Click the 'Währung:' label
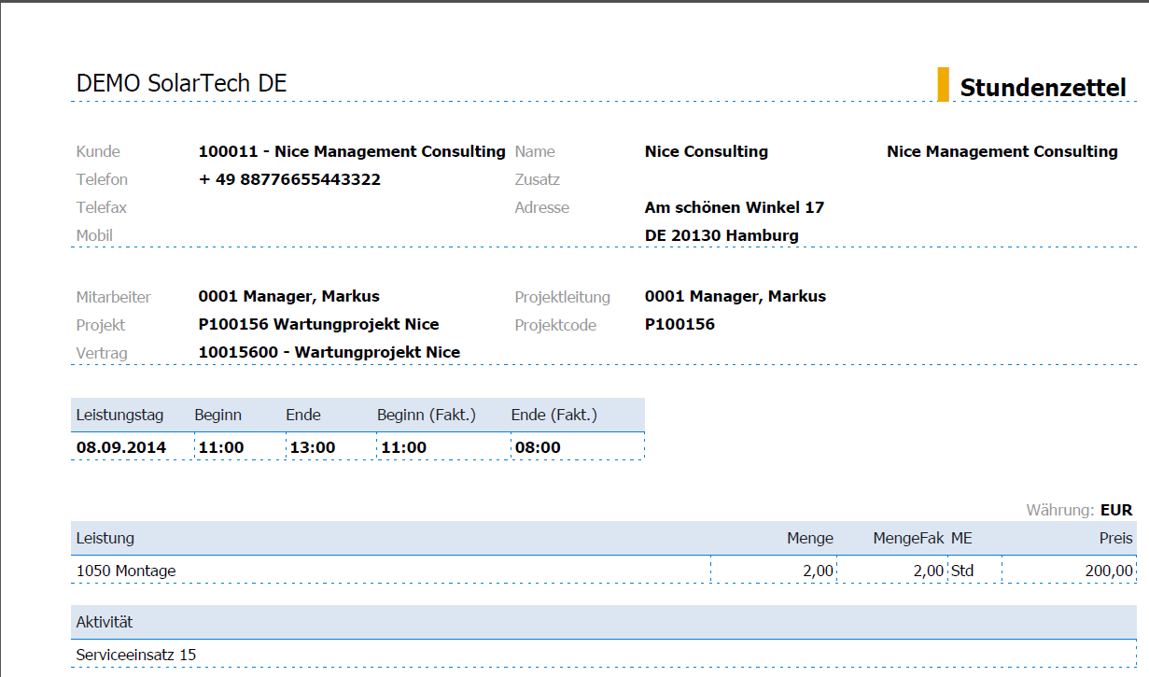The image size is (1149, 677). click(x=1060, y=510)
